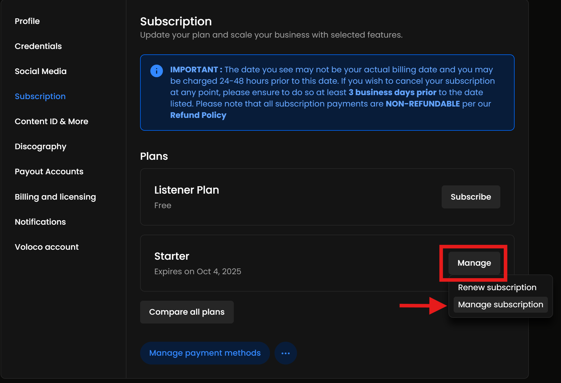Click the Starter plan card title

click(x=172, y=256)
